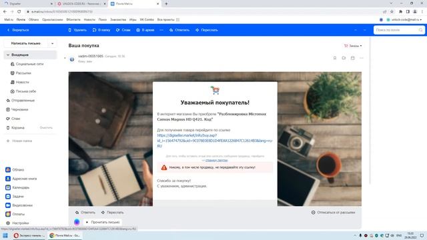The width and height of the screenshot is (427, 240).
Task: Open the Новости folder in sidebar
Action: [x=22, y=82]
